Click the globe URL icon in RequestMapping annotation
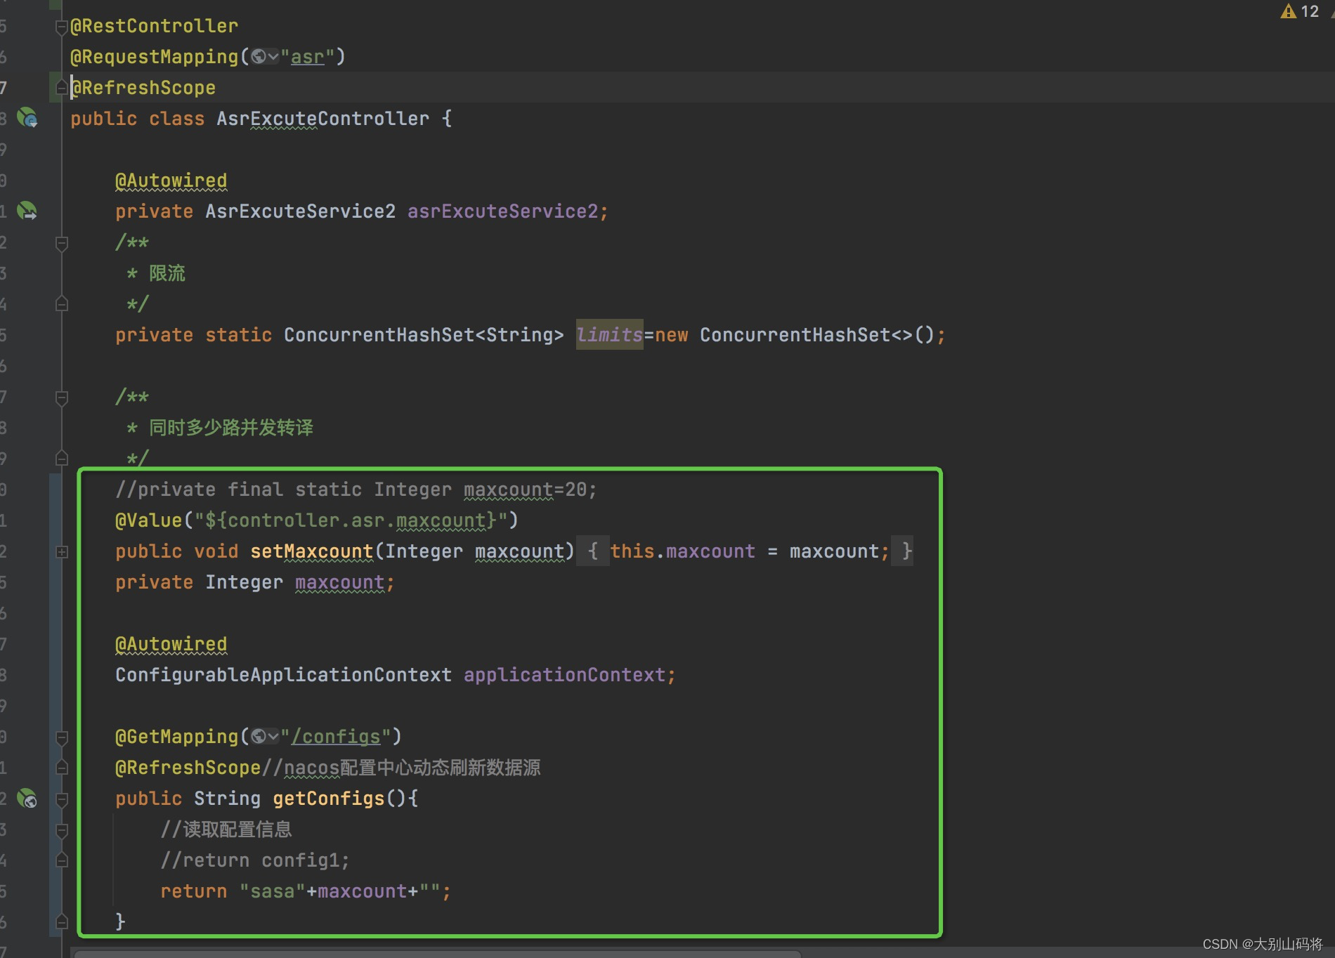This screenshot has height=958, width=1335. (x=259, y=57)
